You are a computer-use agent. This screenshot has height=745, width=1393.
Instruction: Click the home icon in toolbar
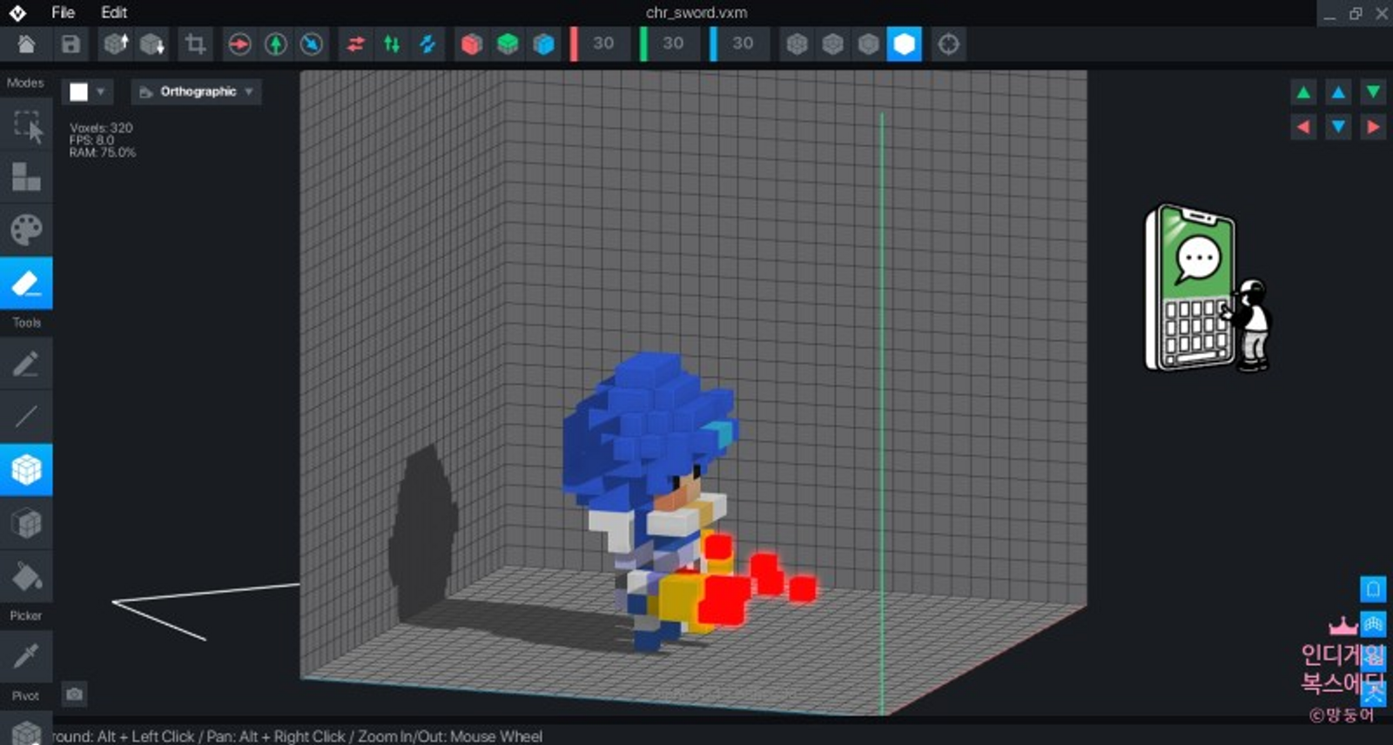pos(26,44)
